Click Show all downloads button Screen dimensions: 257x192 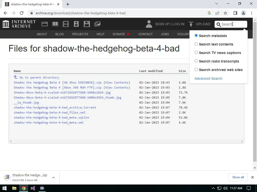(238, 177)
